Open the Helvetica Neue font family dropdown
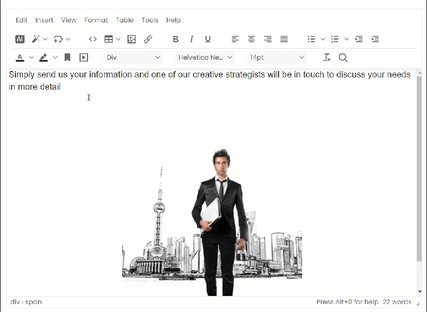The width and height of the screenshot is (427, 312). (x=205, y=58)
